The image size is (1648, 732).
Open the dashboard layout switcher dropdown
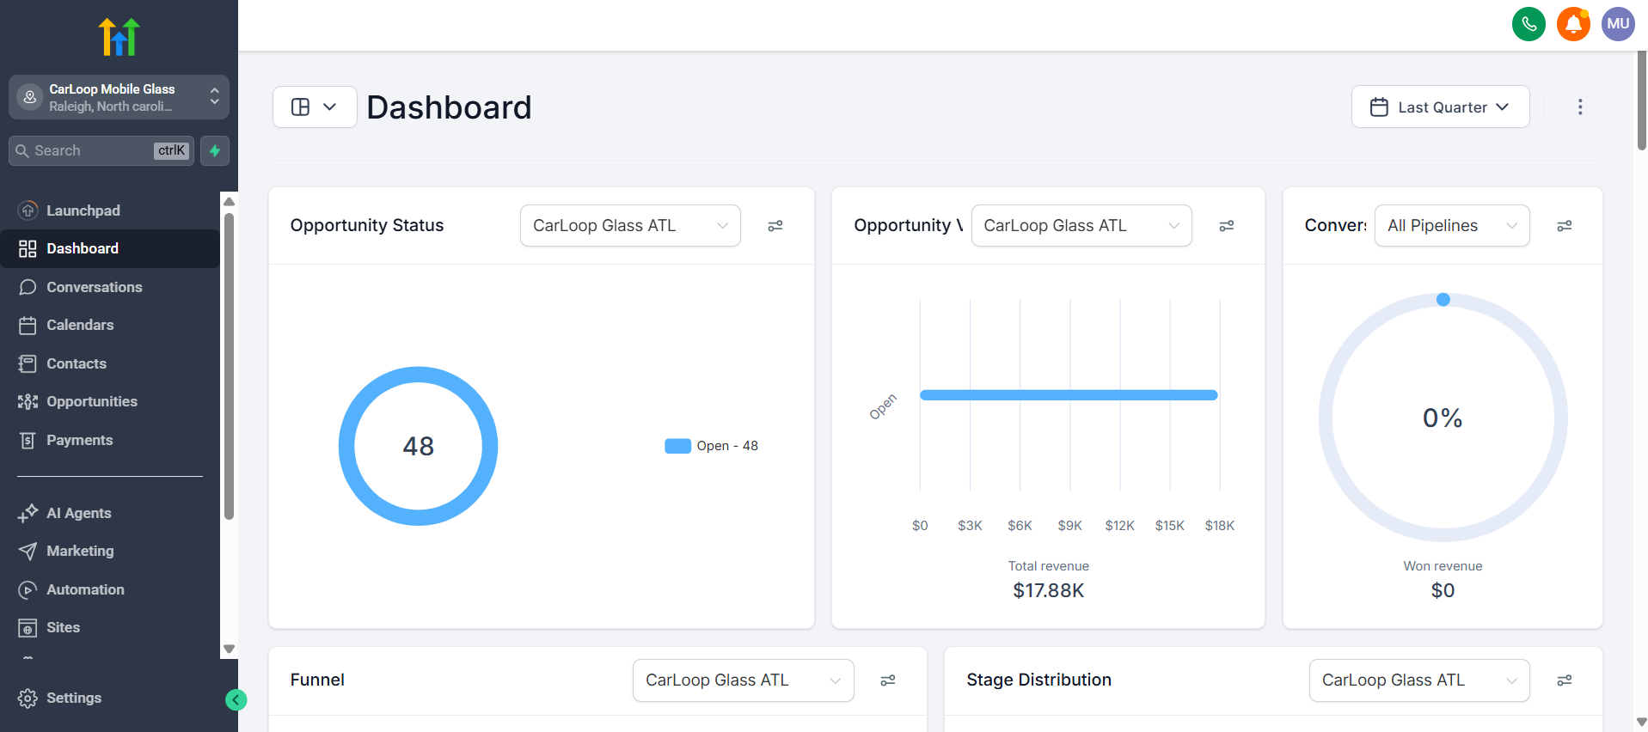pos(315,107)
